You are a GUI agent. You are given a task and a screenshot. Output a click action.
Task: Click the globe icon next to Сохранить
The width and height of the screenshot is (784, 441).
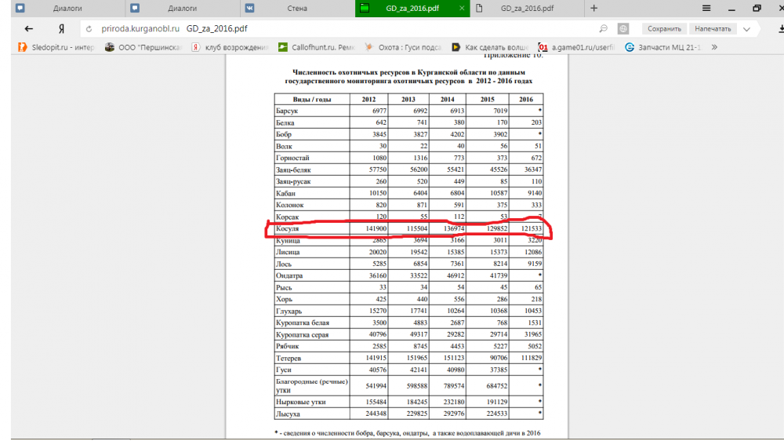(623, 28)
